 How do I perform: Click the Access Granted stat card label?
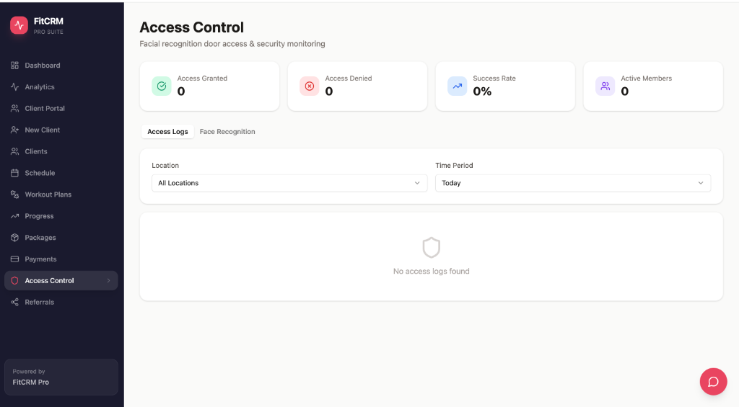pyautogui.click(x=202, y=79)
